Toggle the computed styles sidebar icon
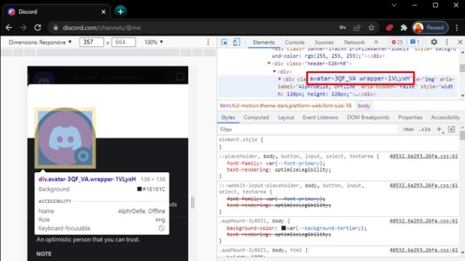The width and height of the screenshot is (465, 261). [x=452, y=129]
